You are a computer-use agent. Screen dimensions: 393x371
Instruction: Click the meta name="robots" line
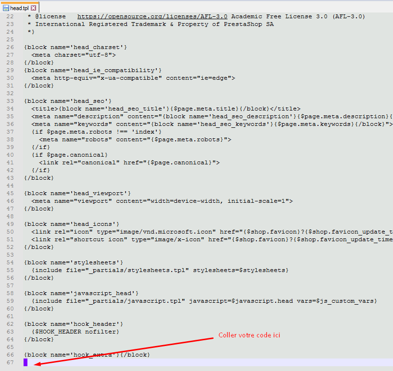click(135, 140)
